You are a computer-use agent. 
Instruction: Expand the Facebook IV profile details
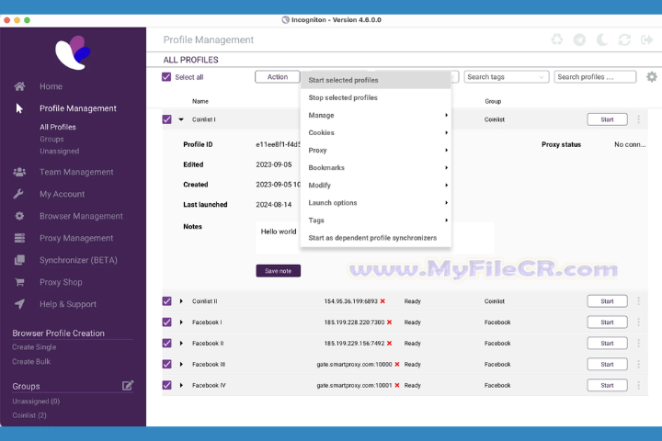181,385
